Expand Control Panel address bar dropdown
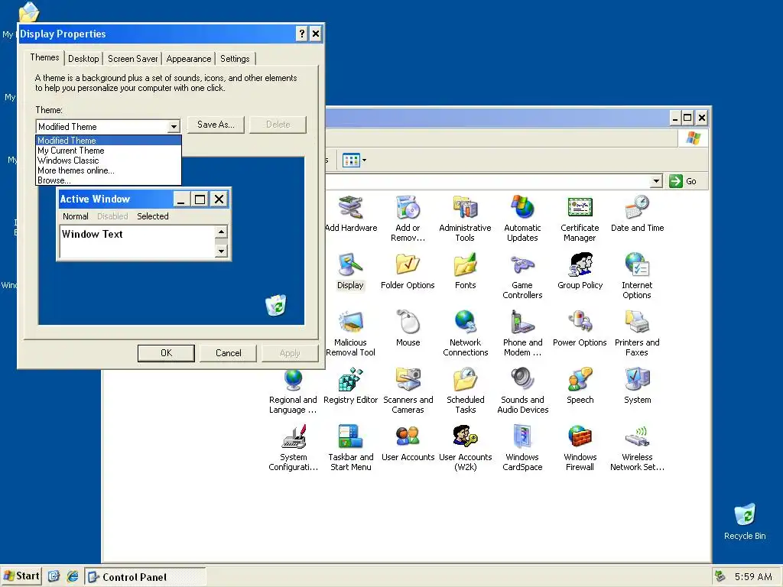Image resolution: width=783 pixels, height=587 pixels. click(x=656, y=181)
